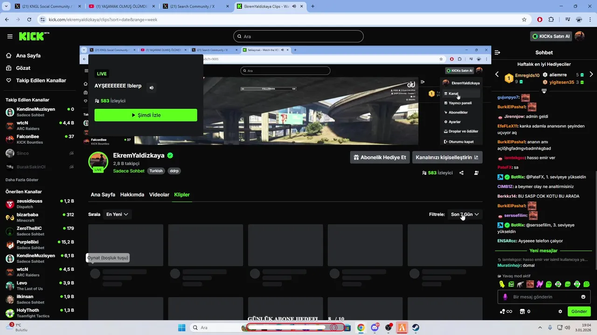The height and width of the screenshot is (335, 597).
Task: Send chat message with Gönder
Action: (579, 311)
